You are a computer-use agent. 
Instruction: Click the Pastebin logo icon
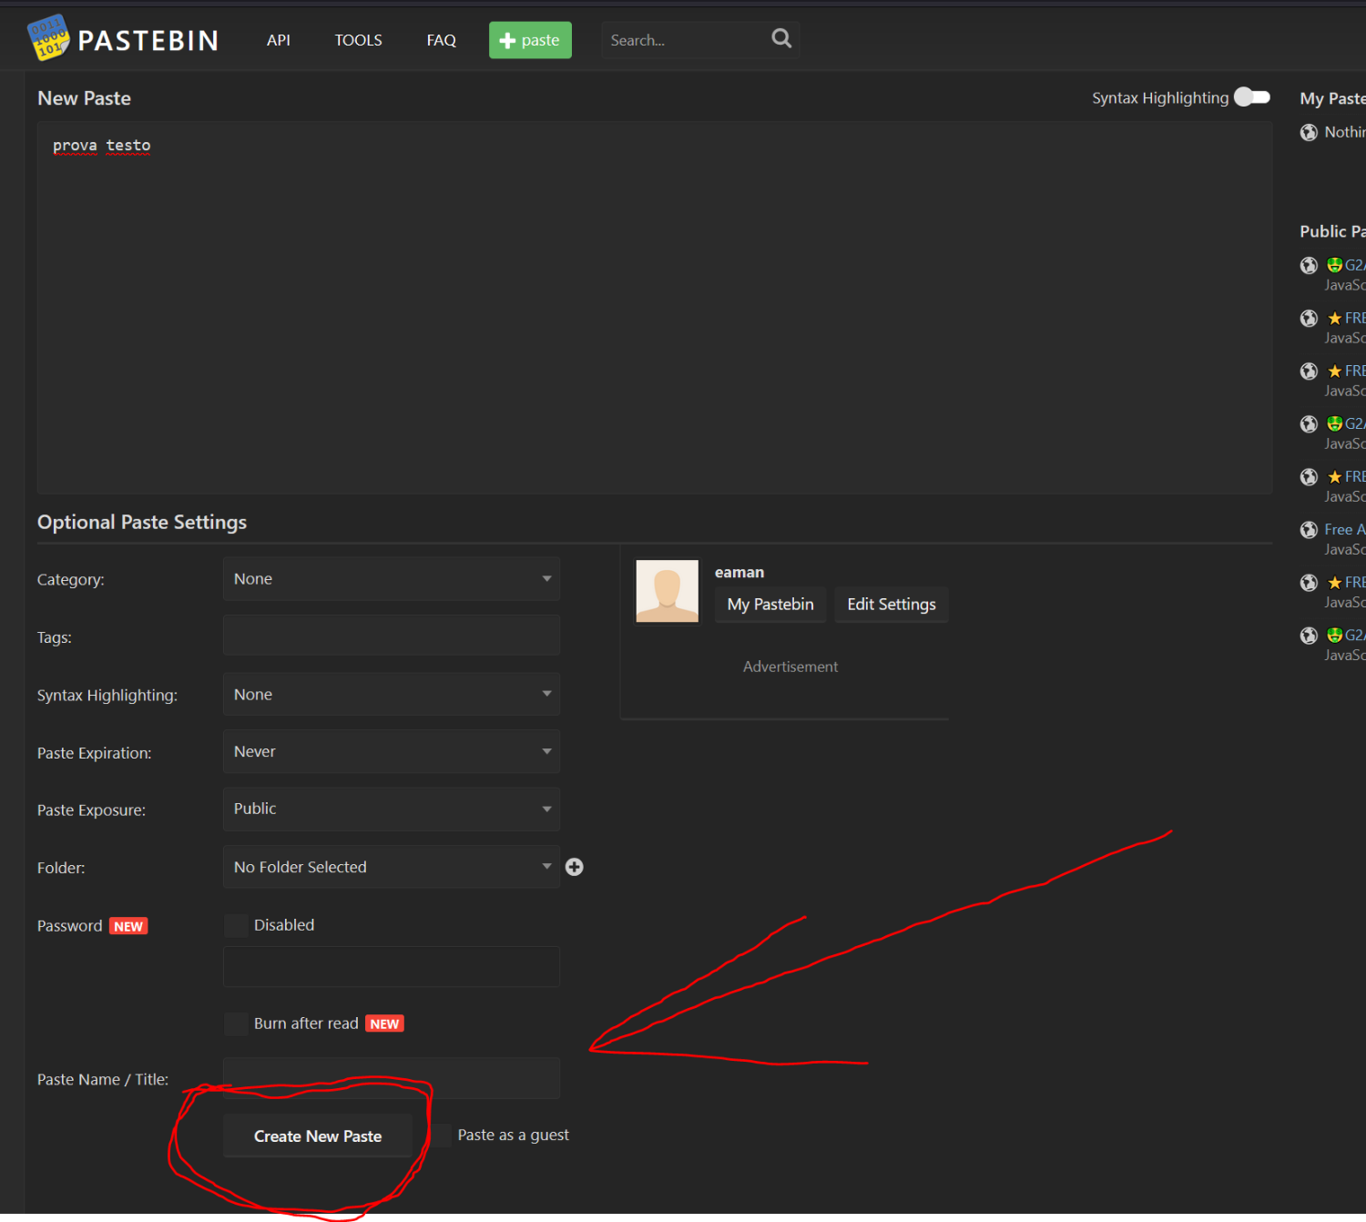click(x=48, y=38)
